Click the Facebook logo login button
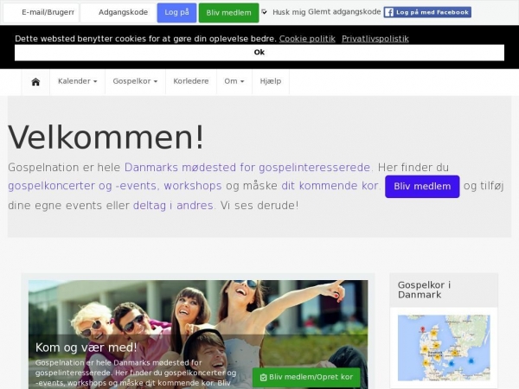 [427, 12]
